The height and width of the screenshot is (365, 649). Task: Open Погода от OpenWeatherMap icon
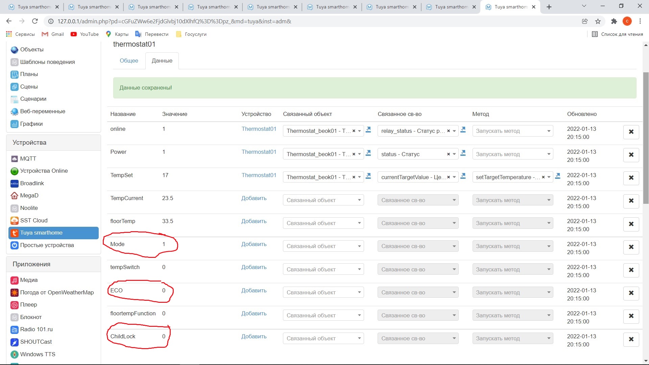click(x=14, y=293)
